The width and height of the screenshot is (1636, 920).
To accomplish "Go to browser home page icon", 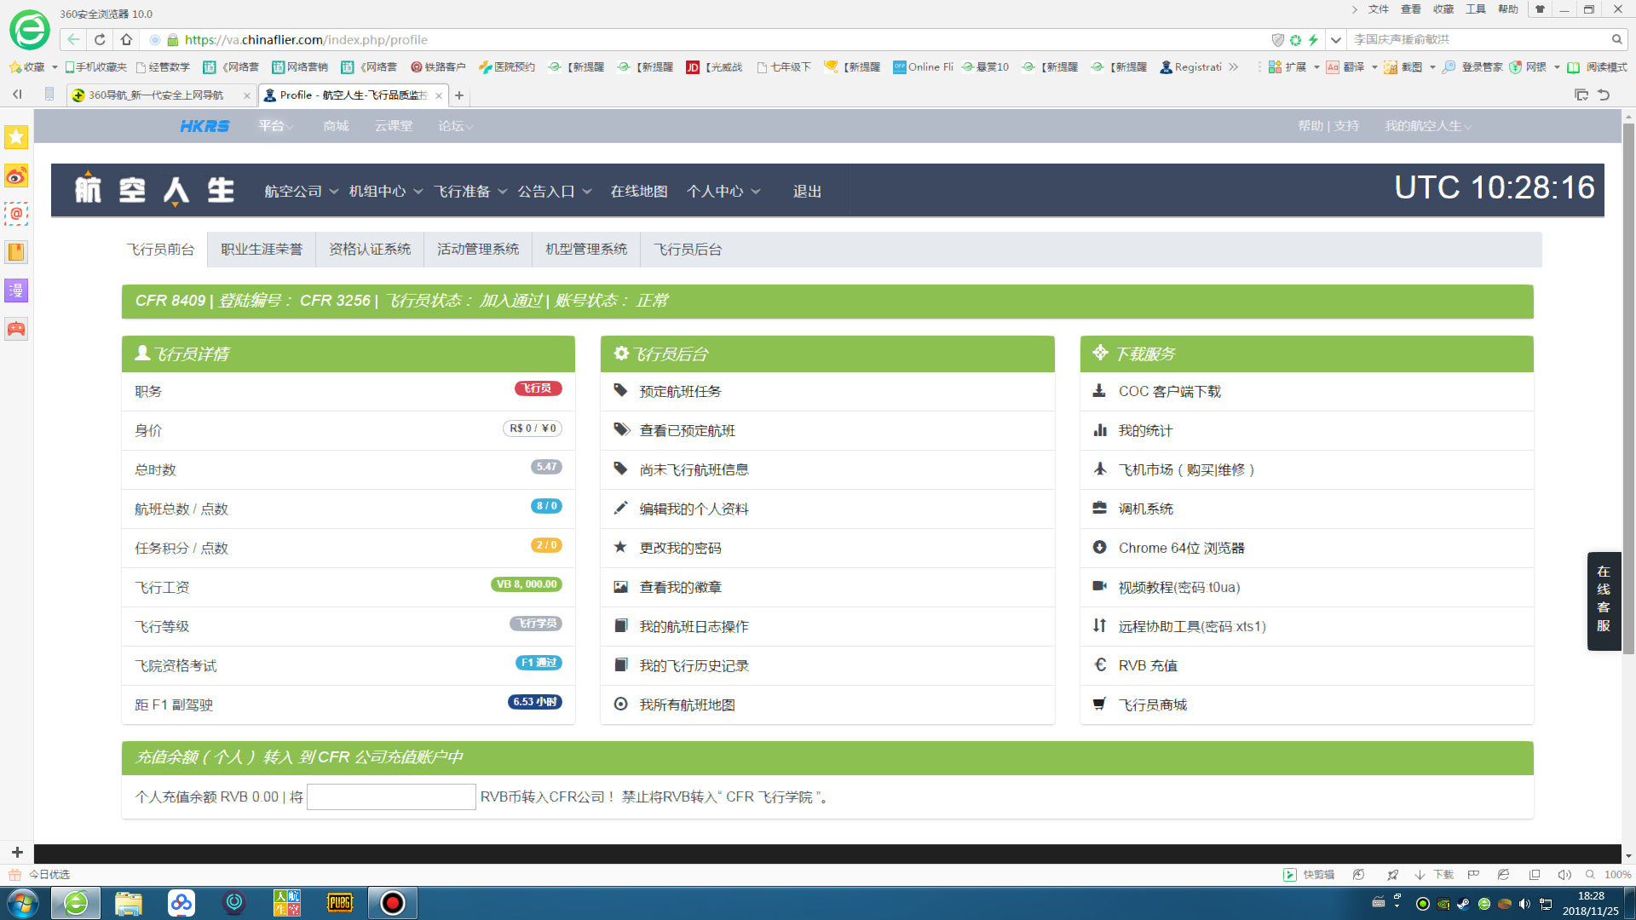I will 127,39.
